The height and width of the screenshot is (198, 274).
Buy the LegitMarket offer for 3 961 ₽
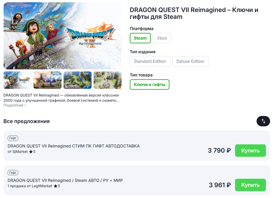click(x=250, y=185)
